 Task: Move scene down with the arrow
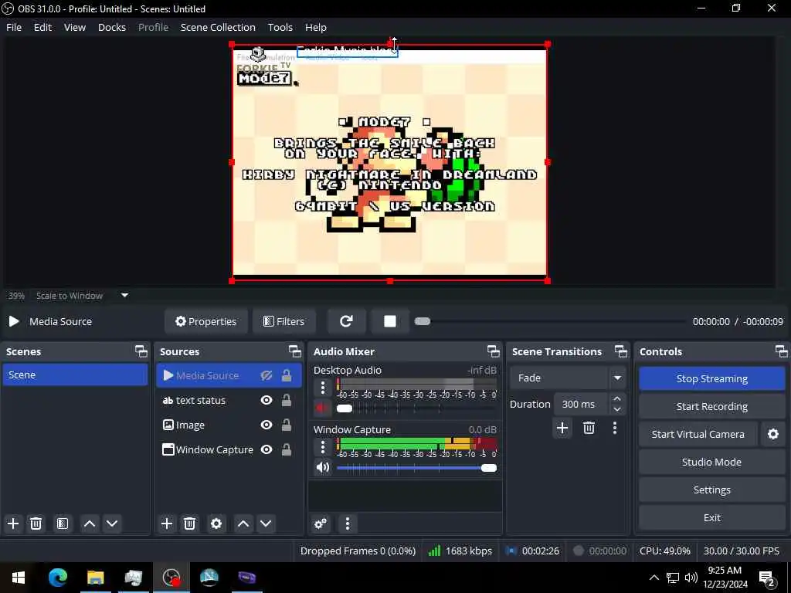click(112, 524)
